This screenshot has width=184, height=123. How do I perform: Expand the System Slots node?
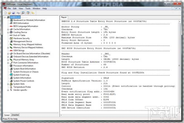point(8,84)
